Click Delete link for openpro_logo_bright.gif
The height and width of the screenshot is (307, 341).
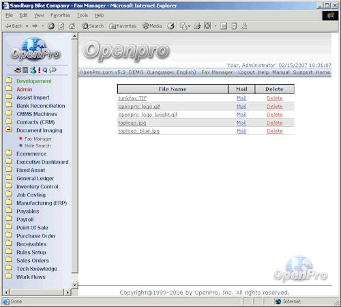click(274, 115)
